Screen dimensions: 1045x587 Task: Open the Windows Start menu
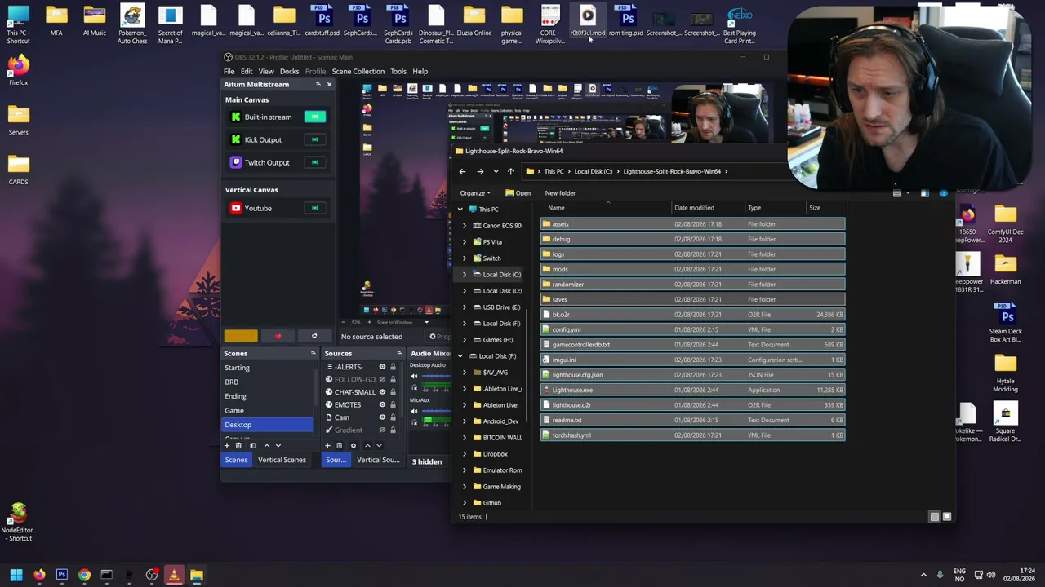pyautogui.click(x=16, y=575)
